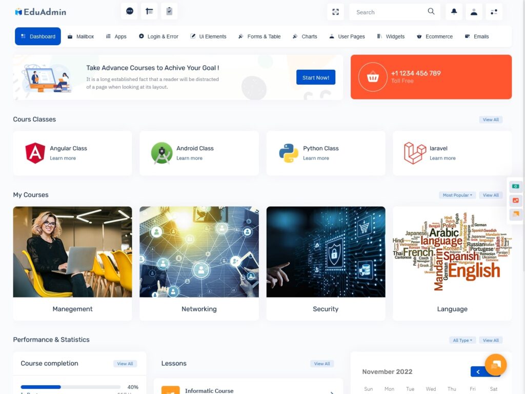This screenshot has height=394, width=525.
Task: Open the user profile icon in header
Action: click(x=474, y=11)
